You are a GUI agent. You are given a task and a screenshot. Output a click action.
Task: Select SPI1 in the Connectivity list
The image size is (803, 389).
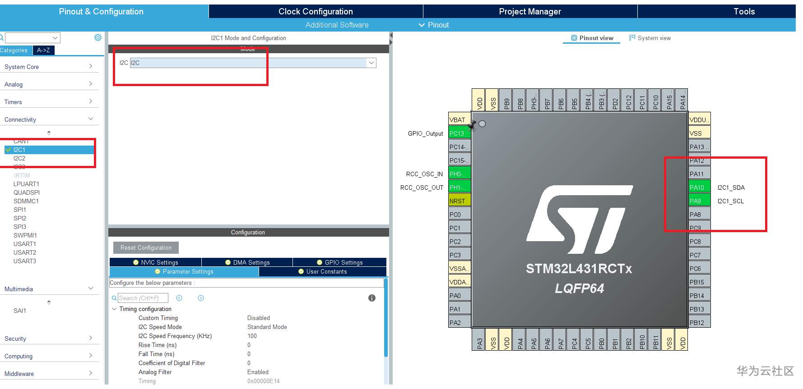(20, 210)
